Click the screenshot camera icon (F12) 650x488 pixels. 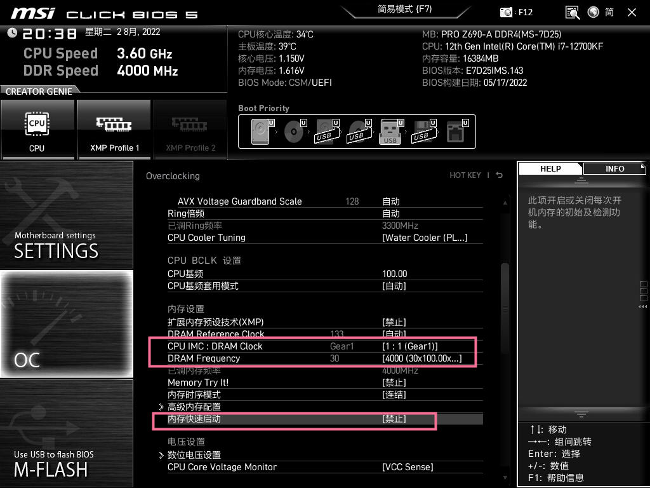[x=506, y=12]
